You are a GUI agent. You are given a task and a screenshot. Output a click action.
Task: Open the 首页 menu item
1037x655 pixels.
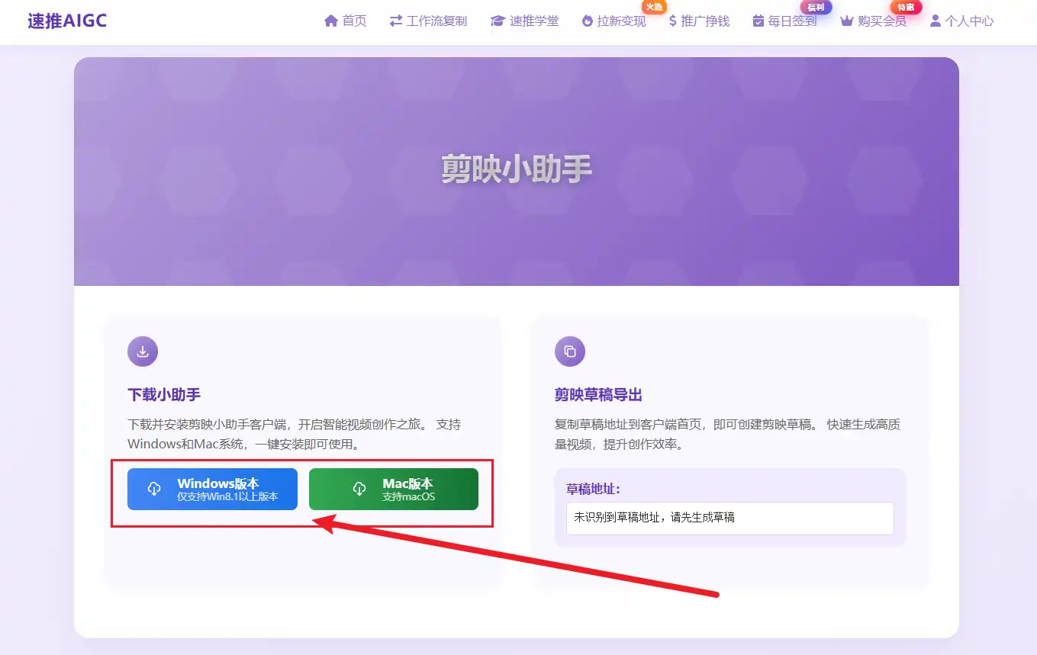coord(346,21)
